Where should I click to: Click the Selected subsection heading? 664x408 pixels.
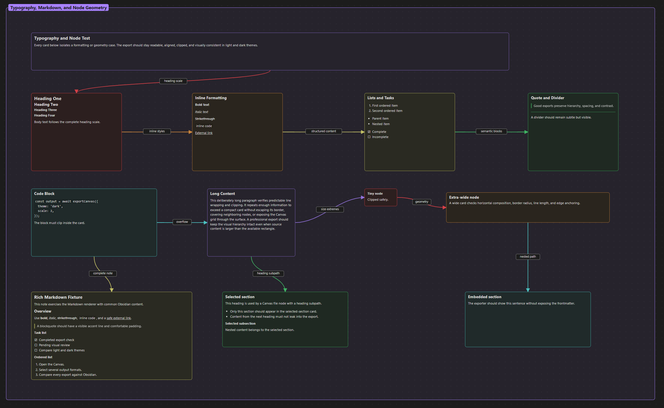click(240, 324)
